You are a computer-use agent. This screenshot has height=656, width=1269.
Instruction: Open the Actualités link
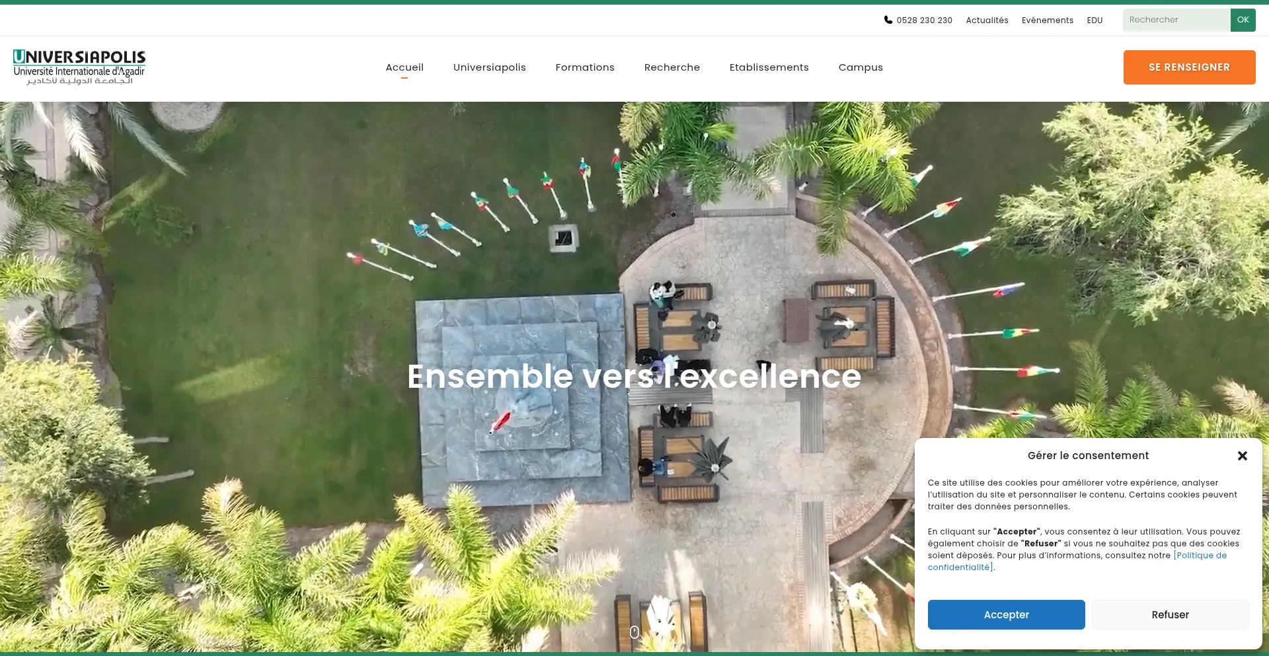click(987, 20)
